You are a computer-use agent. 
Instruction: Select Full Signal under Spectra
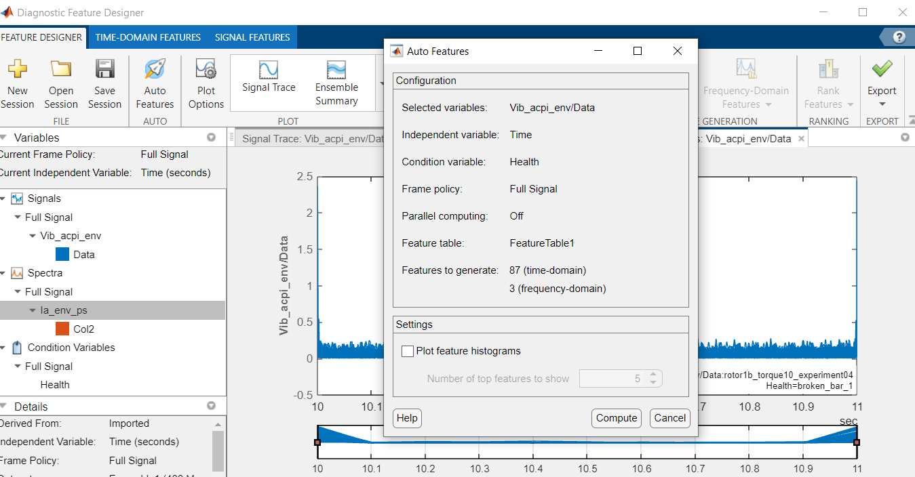(x=113, y=292)
